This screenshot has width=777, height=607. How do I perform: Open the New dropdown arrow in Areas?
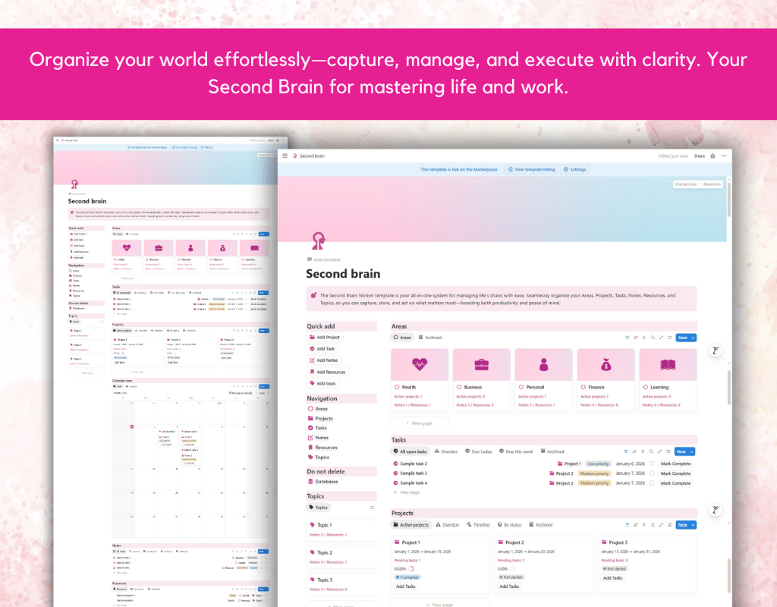(x=693, y=338)
